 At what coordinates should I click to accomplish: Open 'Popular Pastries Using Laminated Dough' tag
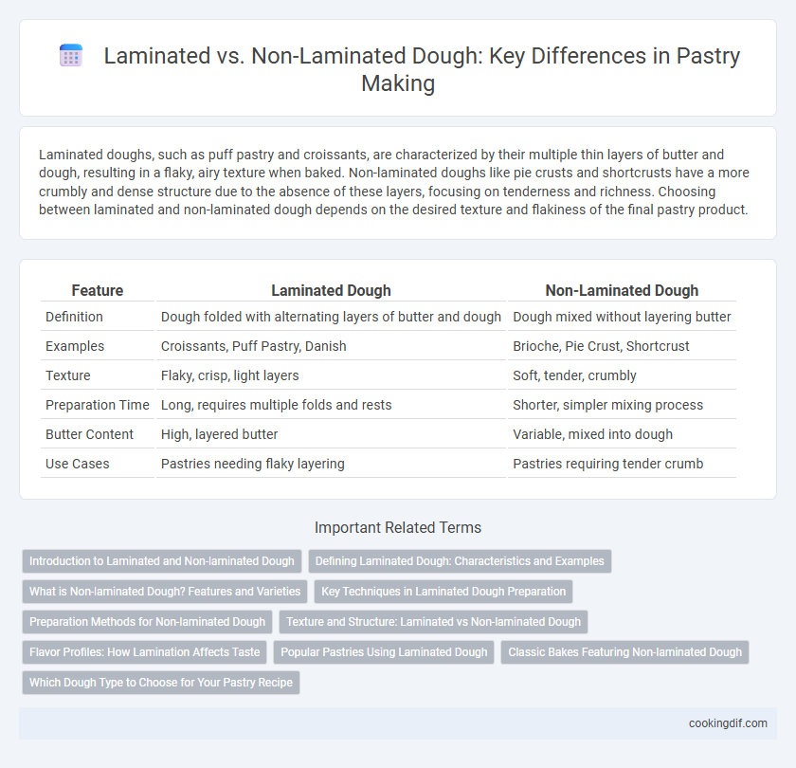point(384,652)
